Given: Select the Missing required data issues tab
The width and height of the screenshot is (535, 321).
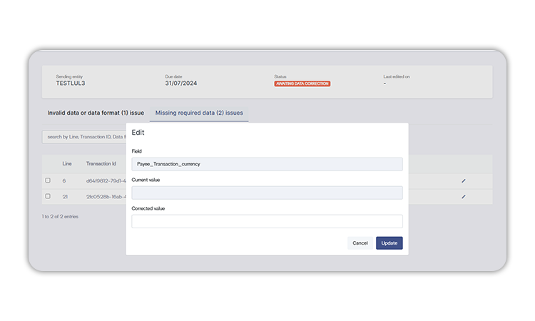Looking at the screenshot, I should click(199, 113).
